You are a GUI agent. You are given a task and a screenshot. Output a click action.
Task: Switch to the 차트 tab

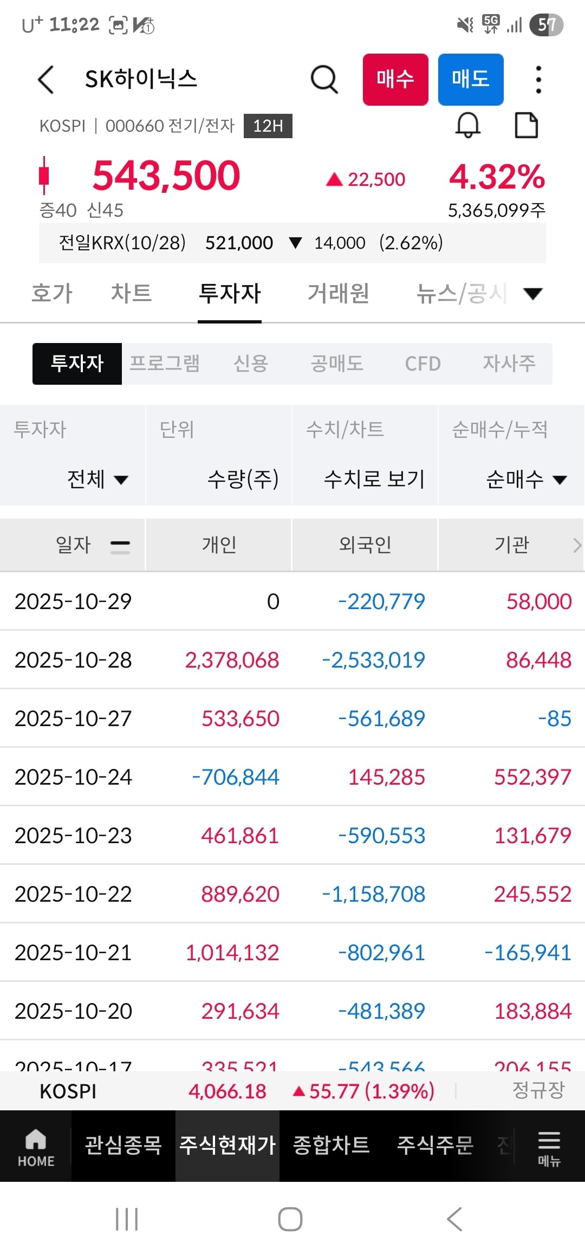[x=131, y=294]
